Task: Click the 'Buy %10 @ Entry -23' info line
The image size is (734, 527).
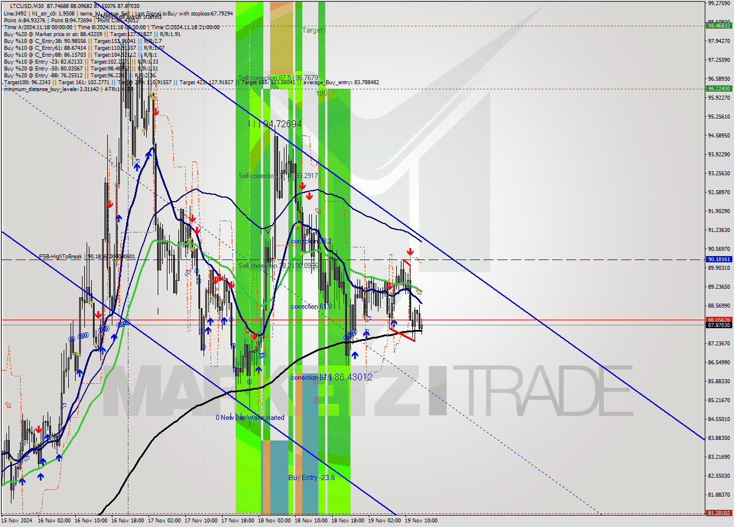Action: point(81,62)
